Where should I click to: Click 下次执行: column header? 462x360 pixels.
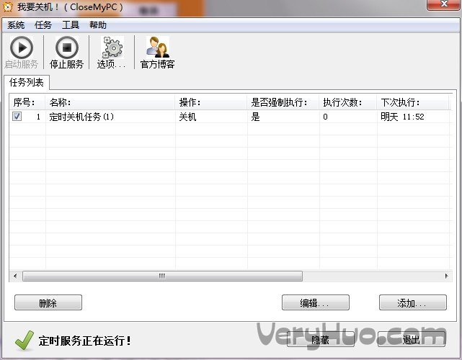coord(413,102)
